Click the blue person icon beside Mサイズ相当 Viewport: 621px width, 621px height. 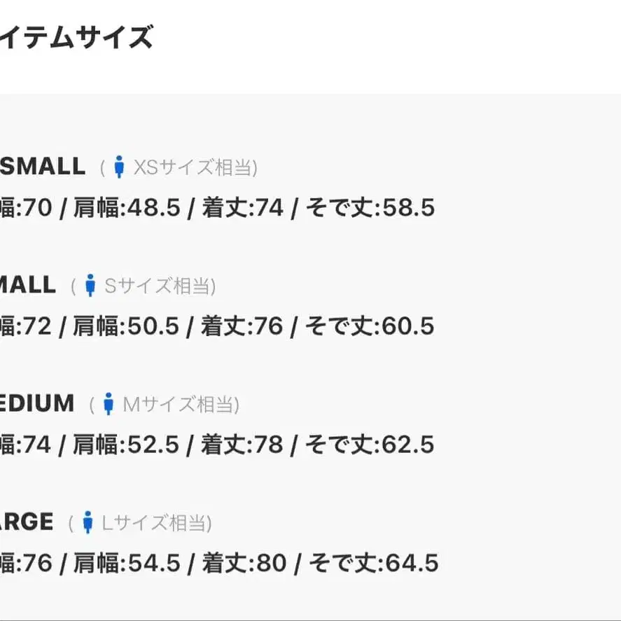coord(108,404)
